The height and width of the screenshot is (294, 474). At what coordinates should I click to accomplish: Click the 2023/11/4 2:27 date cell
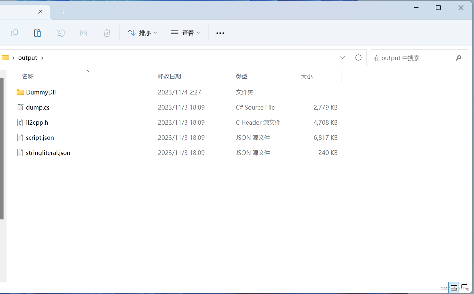point(179,92)
